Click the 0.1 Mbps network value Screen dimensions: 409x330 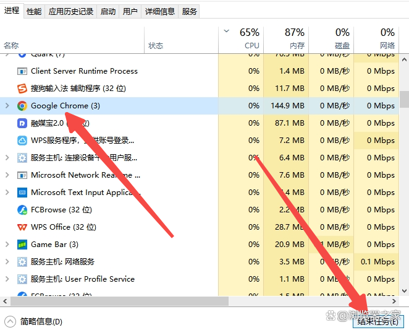(x=377, y=262)
